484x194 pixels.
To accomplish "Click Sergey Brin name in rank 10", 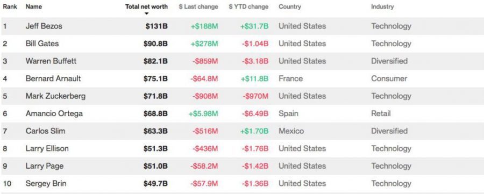I will 46,184.
